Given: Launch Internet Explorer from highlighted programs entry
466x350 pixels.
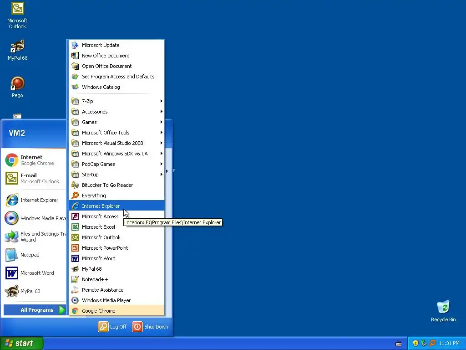Looking at the screenshot, I should (116, 206).
